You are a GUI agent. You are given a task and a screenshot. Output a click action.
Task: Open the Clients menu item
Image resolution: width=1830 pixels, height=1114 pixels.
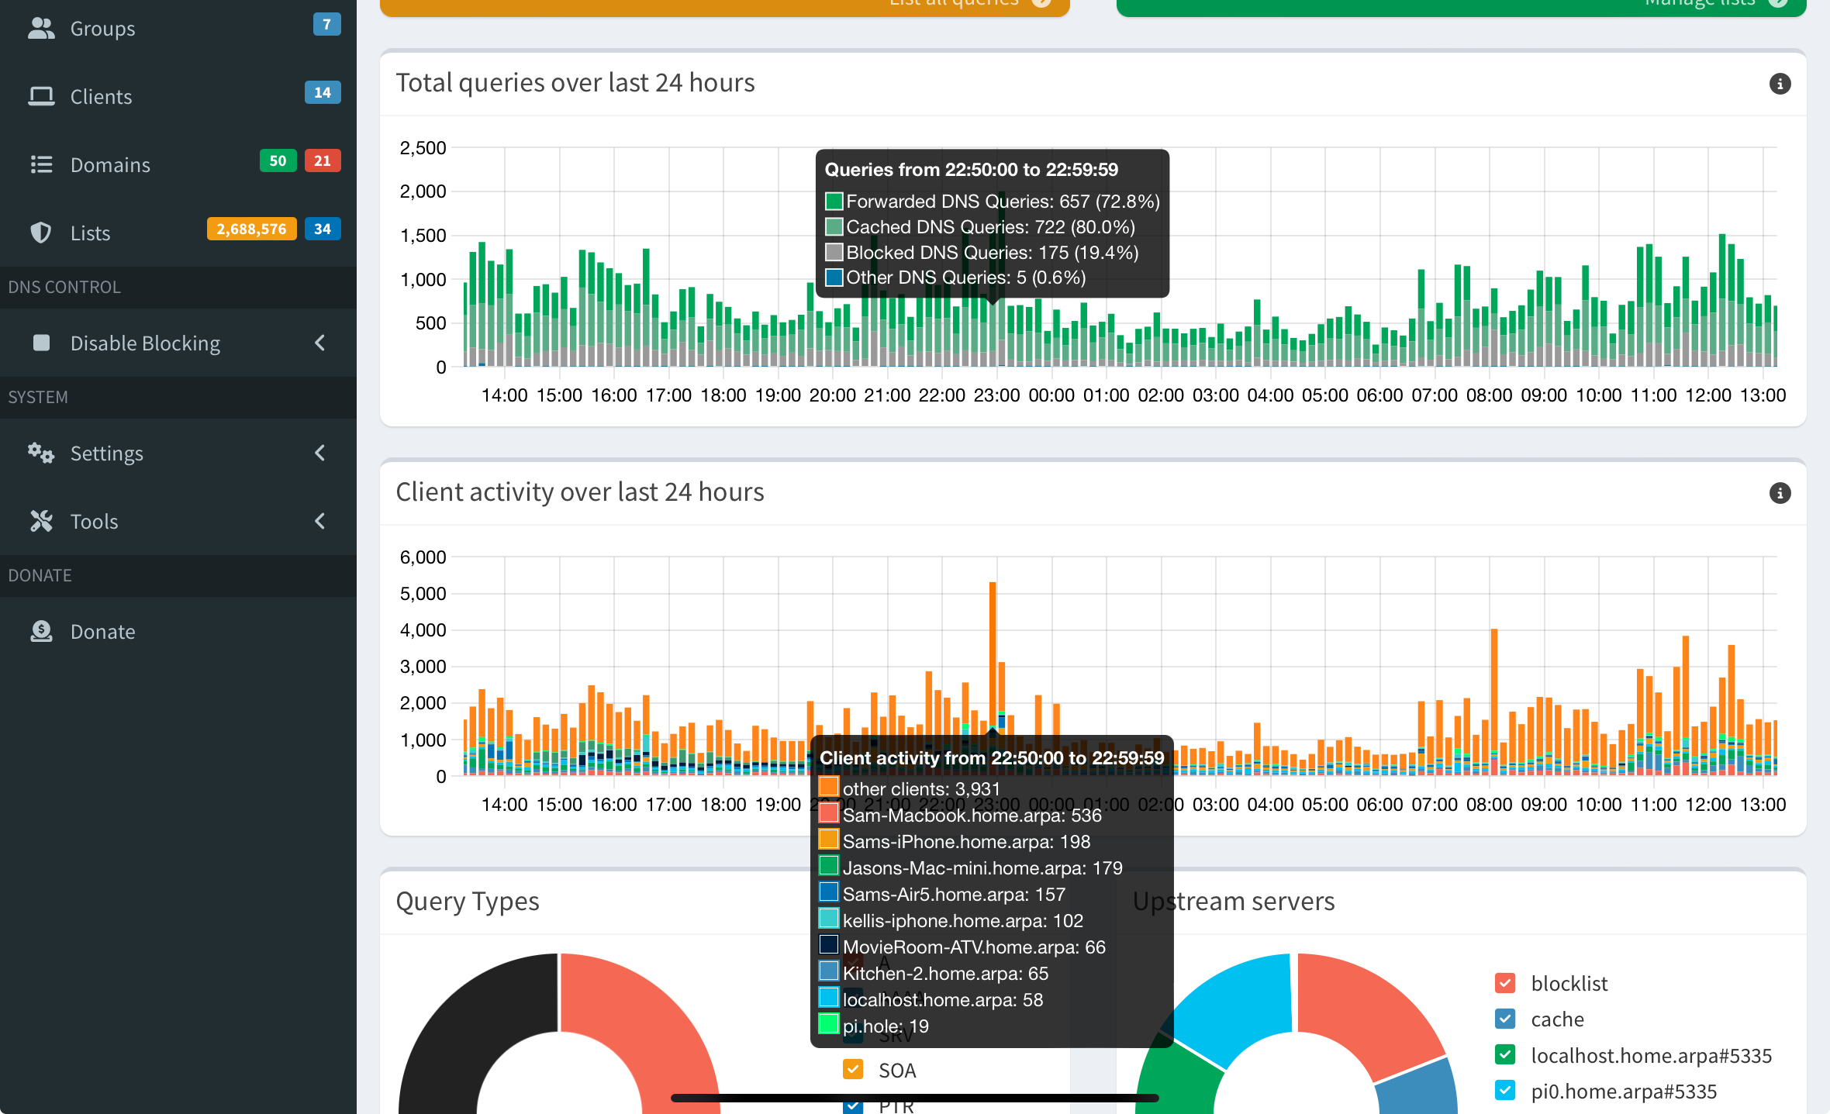(x=178, y=97)
